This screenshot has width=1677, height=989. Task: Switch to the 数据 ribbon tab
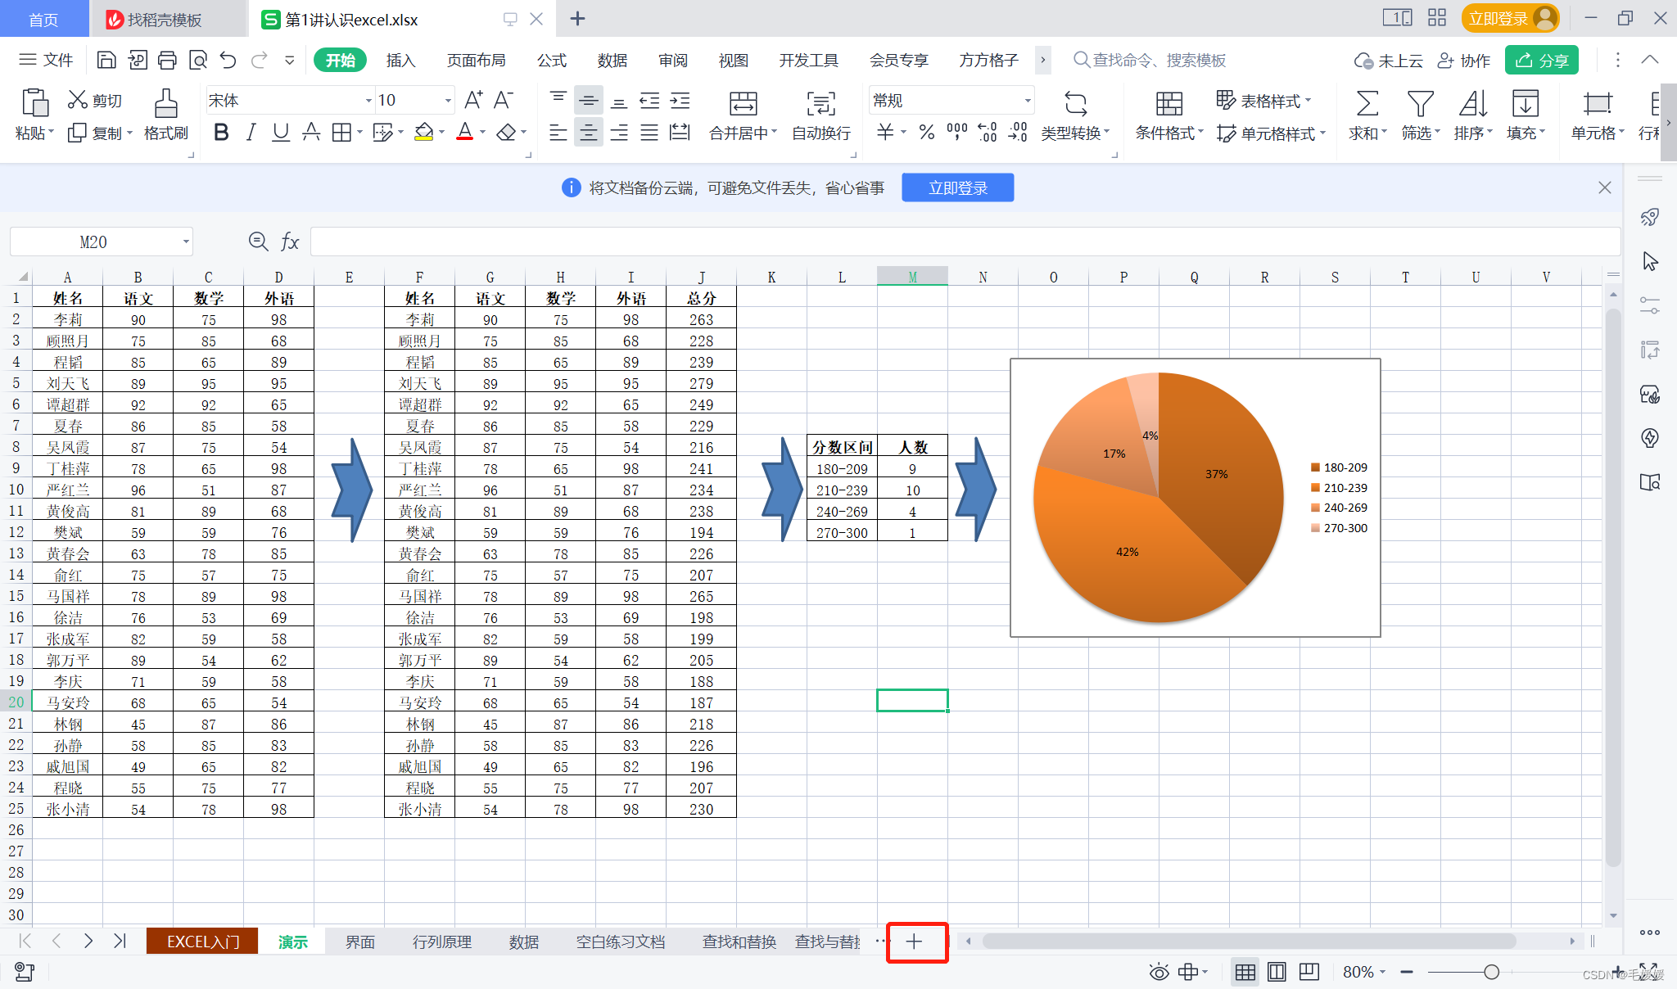pos(611,61)
